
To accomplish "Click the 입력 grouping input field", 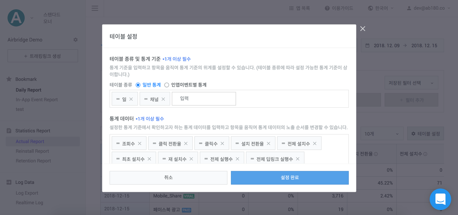I will (204, 99).
